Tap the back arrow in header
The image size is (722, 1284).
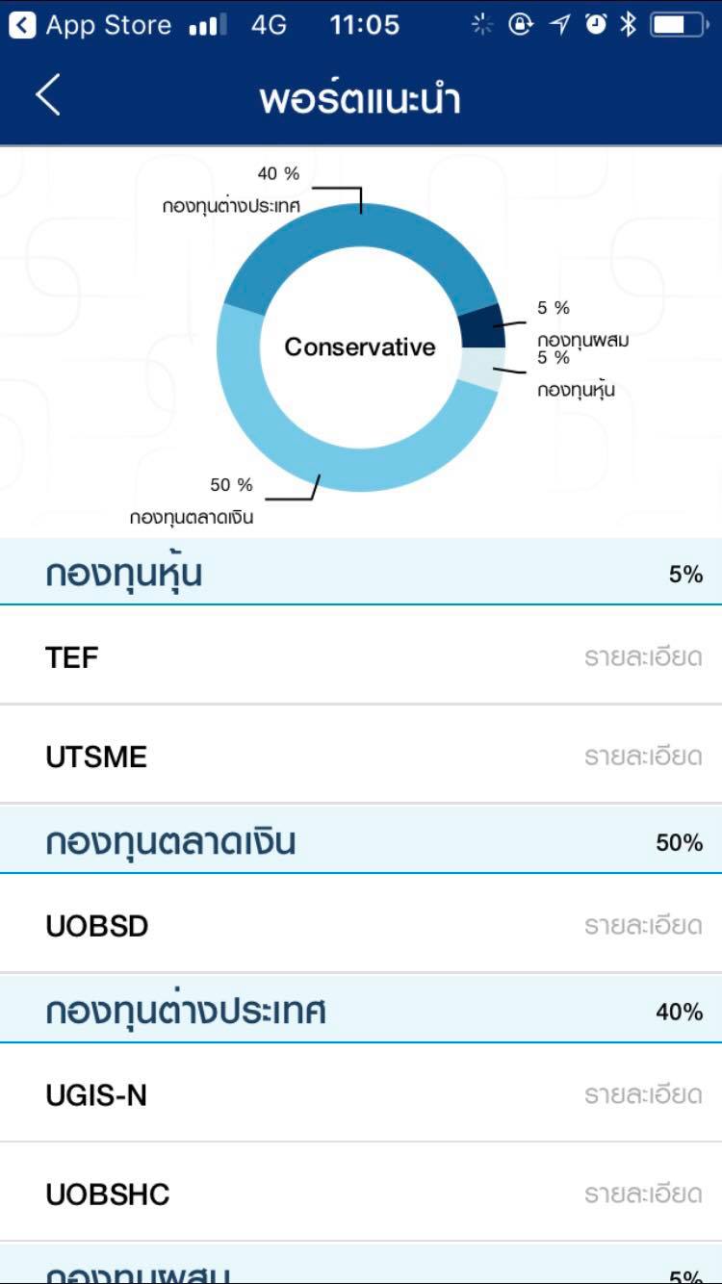[48, 95]
